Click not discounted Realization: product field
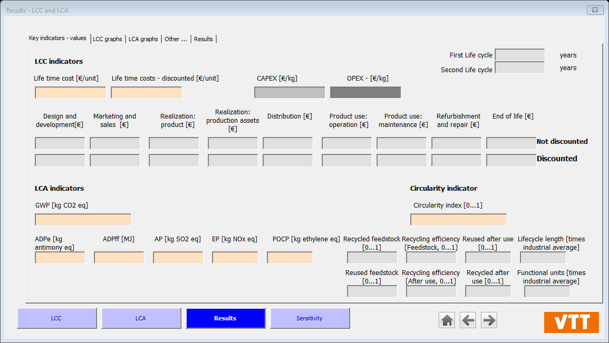The width and height of the screenshot is (609, 343). coord(173,143)
